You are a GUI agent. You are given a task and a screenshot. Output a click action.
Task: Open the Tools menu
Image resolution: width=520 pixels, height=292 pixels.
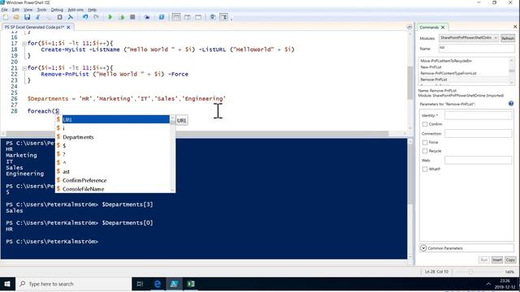click(x=41, y=10)
